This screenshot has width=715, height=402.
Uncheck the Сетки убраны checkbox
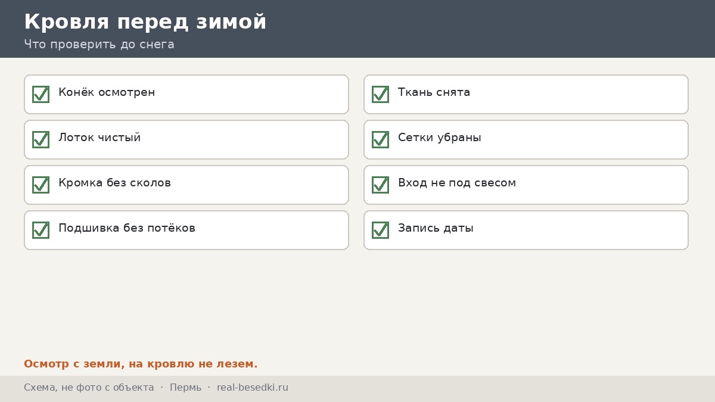click(x=380, y=139)
